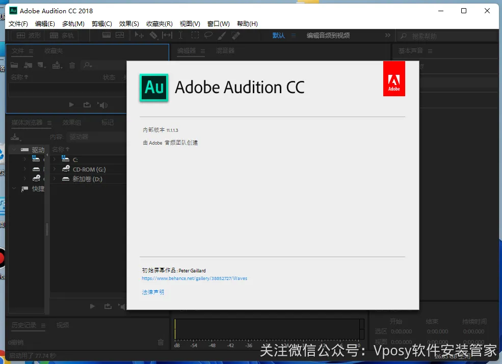The width and height of the screenshot is (502, 364).
Task: Open the 内容 驱动器 dropdown
Action: pos(97,137)
